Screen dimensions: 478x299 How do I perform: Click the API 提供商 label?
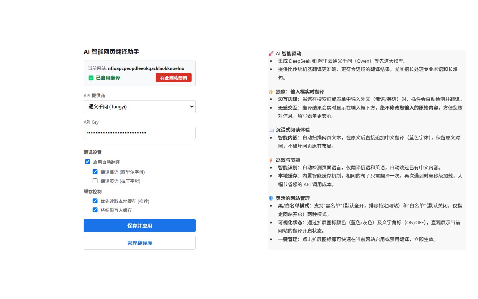94,96
